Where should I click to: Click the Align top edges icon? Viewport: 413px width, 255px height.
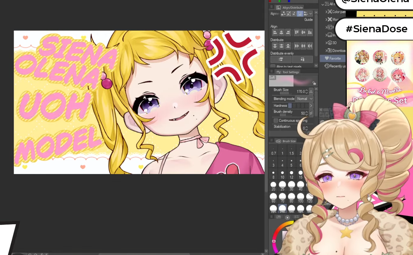tap(297, 32)
